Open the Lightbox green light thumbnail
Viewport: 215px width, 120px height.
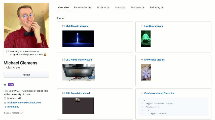tap(146, 39)
